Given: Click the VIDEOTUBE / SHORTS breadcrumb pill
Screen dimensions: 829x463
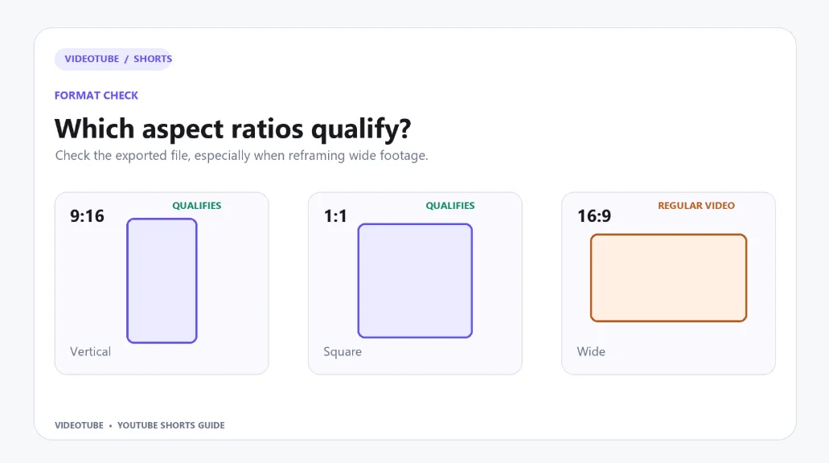Looking at the screenshot, I should pos(113,59).
